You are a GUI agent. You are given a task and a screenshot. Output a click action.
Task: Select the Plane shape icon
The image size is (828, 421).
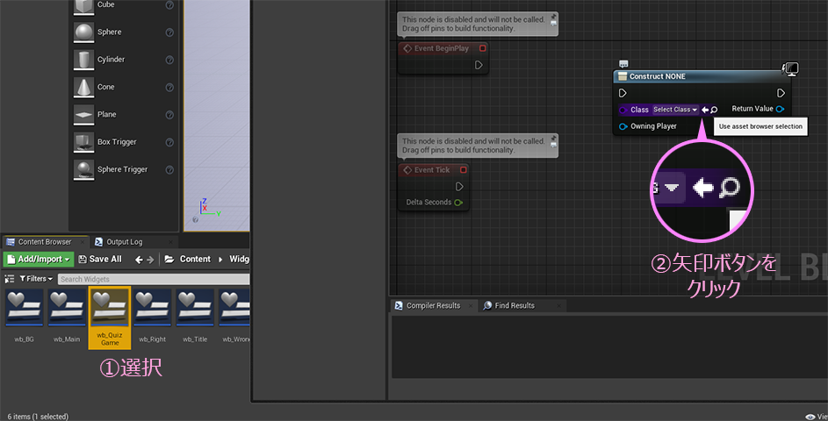pos(83,115)
